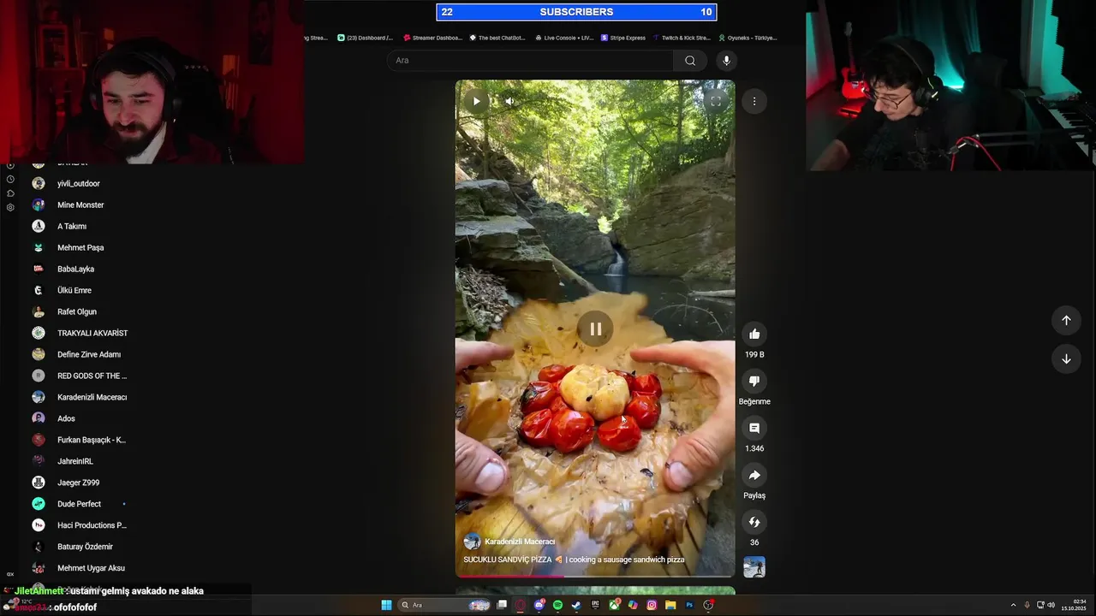The width and height of the screenshot is (1096, 616).
Task: Click play button at top-left of the Short
Action: 476,101
